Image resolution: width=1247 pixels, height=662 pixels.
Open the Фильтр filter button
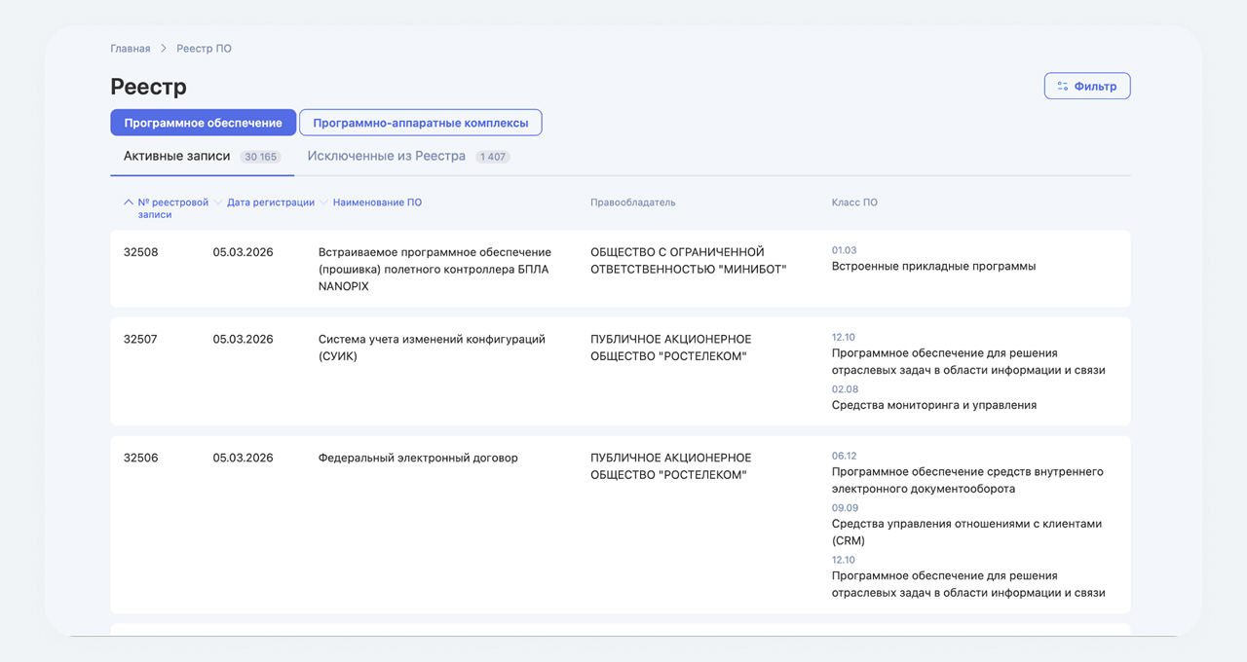[1087, 86]
